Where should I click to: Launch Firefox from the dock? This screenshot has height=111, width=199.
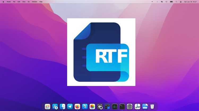[77, 107]
